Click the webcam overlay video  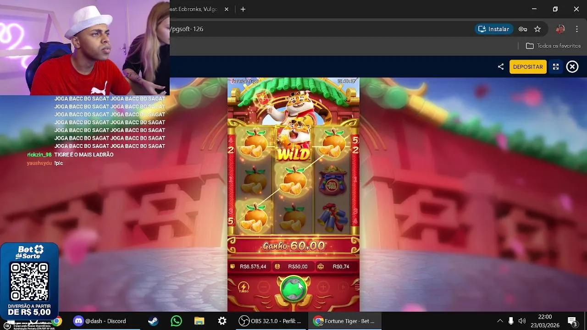pyautogui.click(x=85, y=48)
